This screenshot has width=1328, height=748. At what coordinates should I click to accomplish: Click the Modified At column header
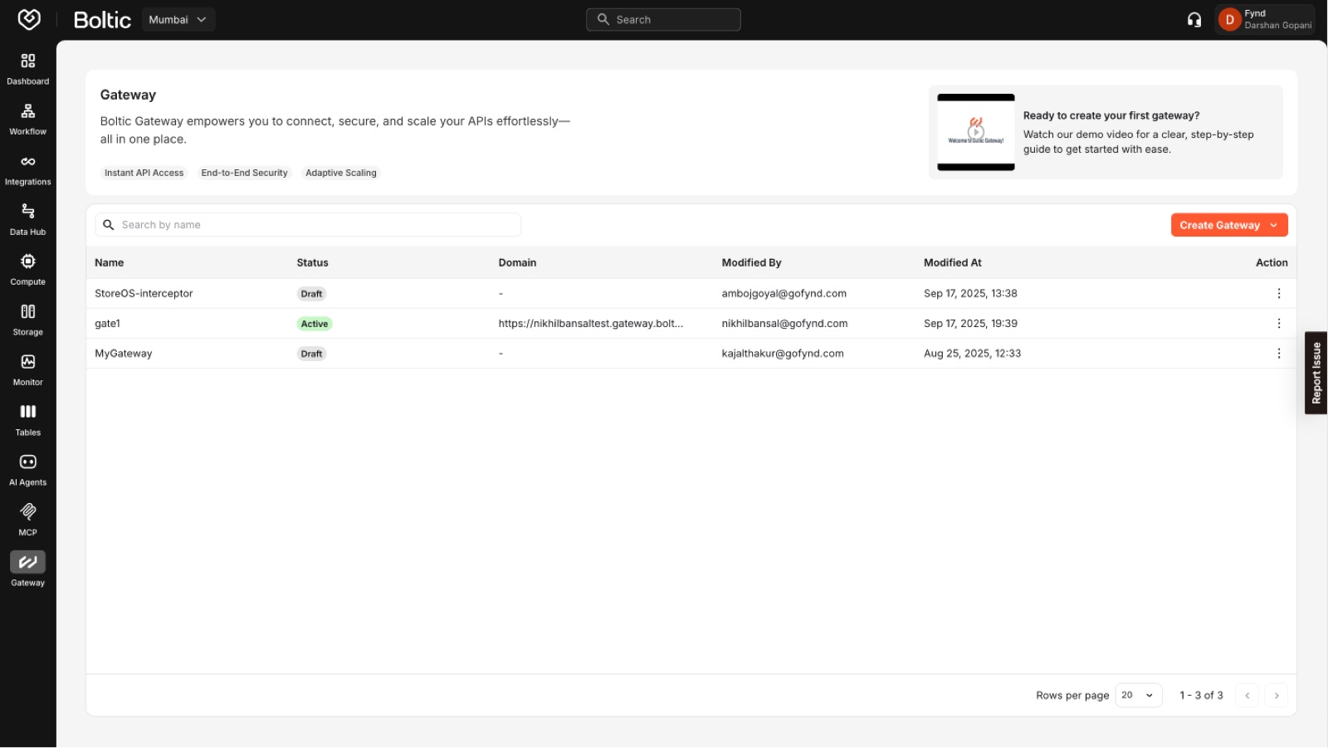click(x=953, y=263)
